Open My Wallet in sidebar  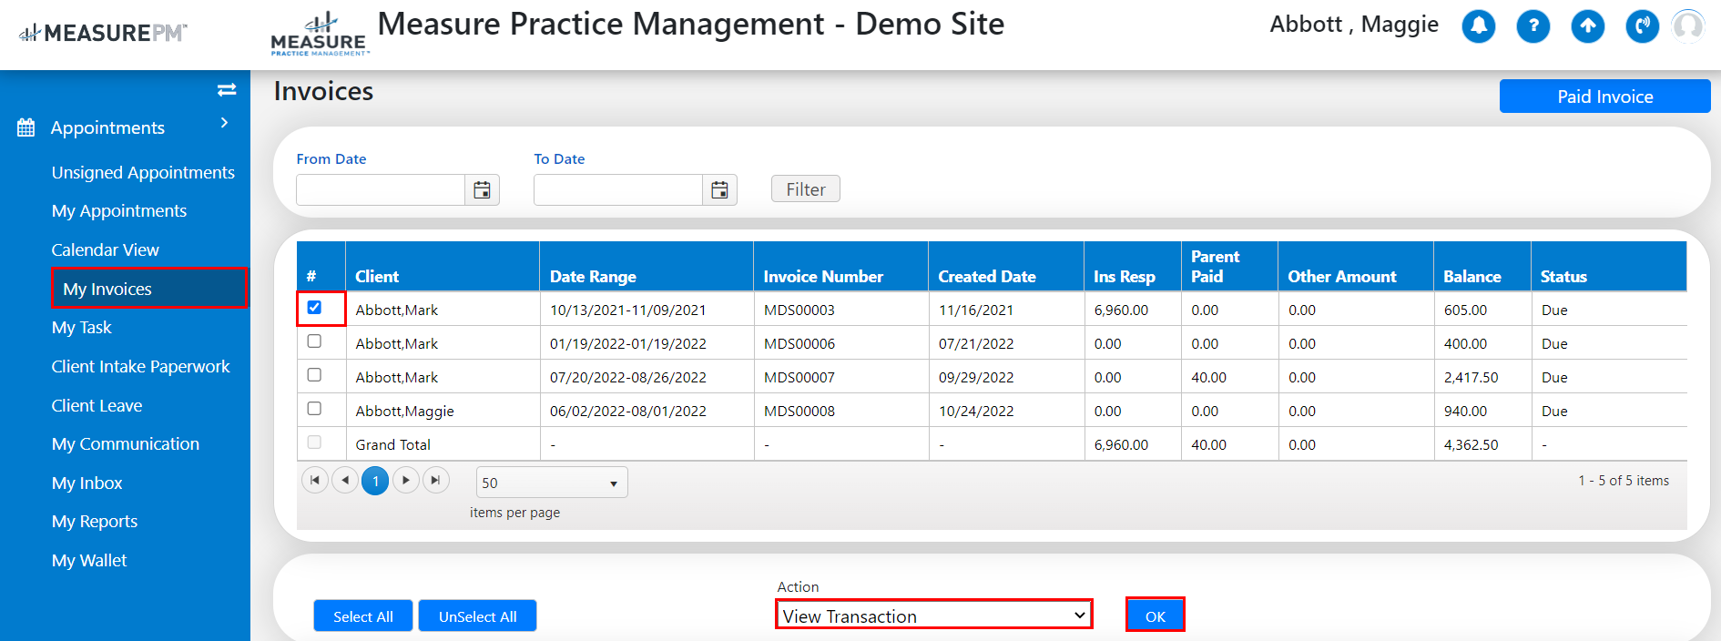pos(89,560)
